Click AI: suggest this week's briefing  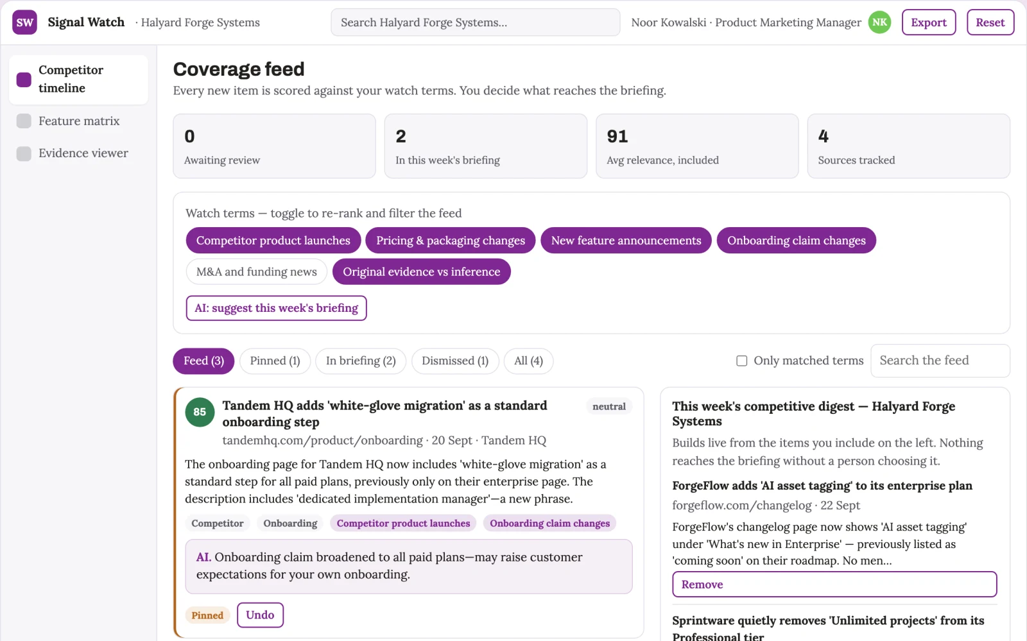click(x=277, y=308)
